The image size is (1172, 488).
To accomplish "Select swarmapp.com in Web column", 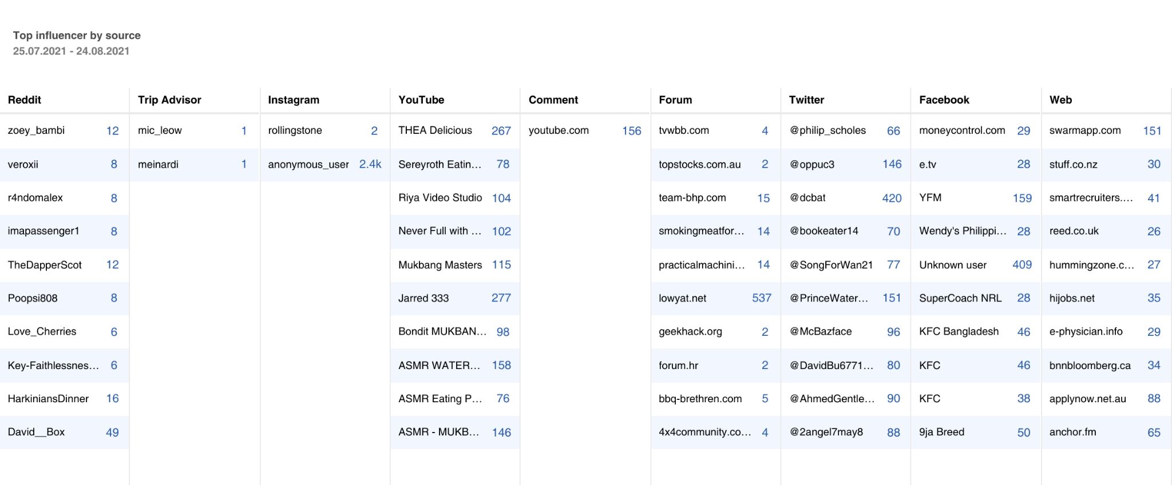I will tap(1084, 130).
